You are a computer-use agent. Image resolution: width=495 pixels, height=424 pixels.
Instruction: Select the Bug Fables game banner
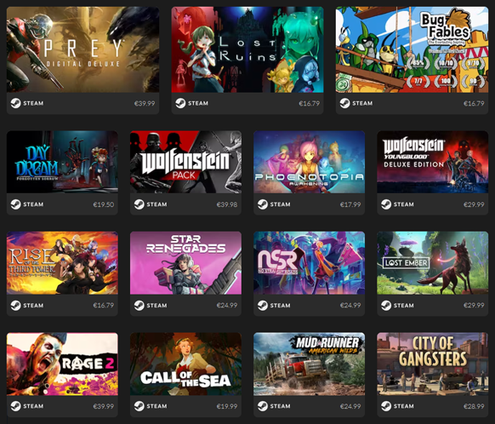412,49
